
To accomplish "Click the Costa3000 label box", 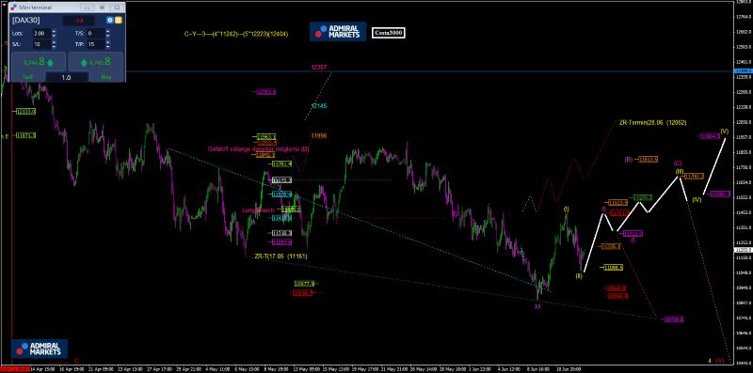I will tap(389, 33).
